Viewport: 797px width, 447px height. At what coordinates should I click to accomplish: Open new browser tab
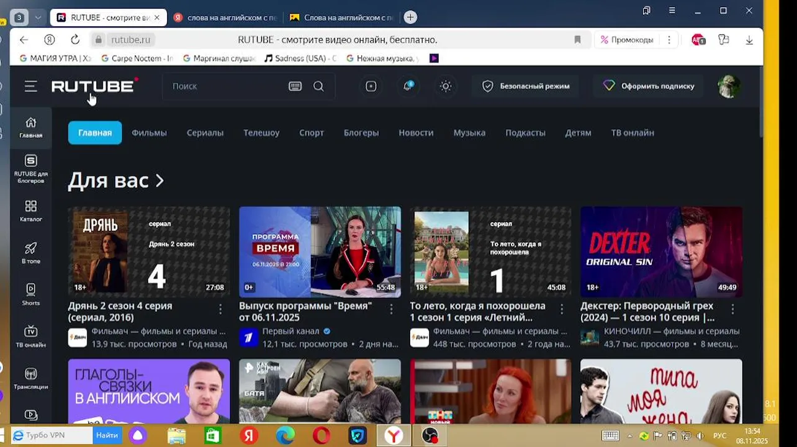410,17
